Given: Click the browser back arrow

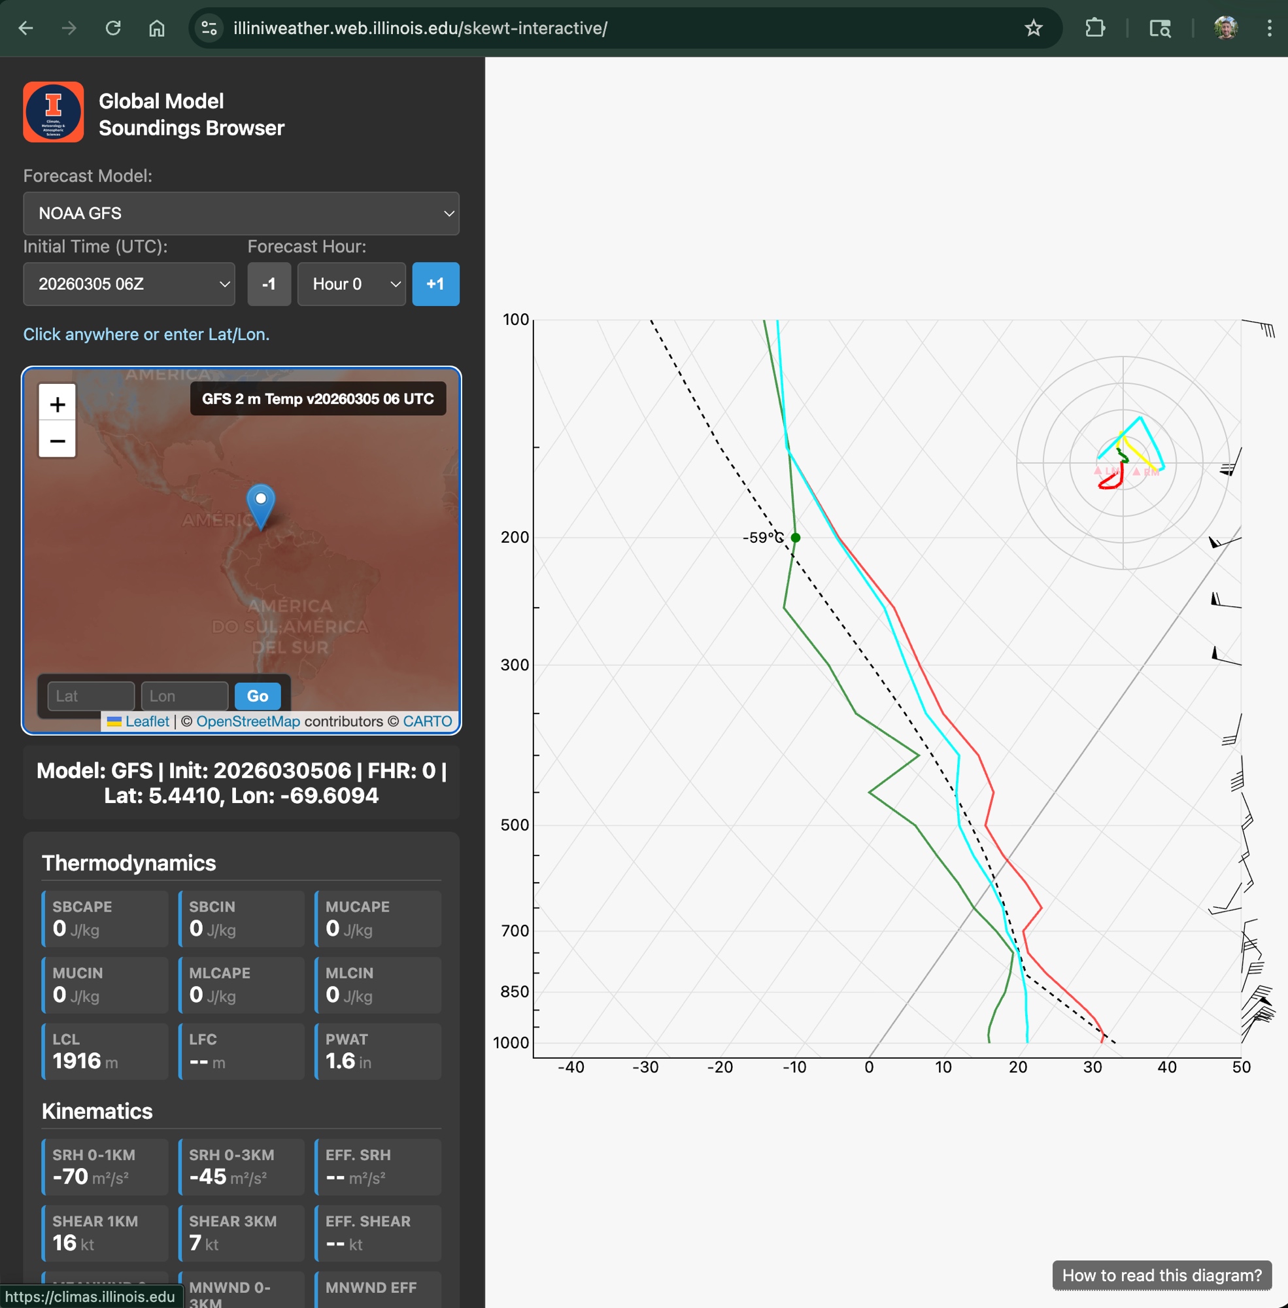Looking at the screenshot, I should click(x=25, y=27).
